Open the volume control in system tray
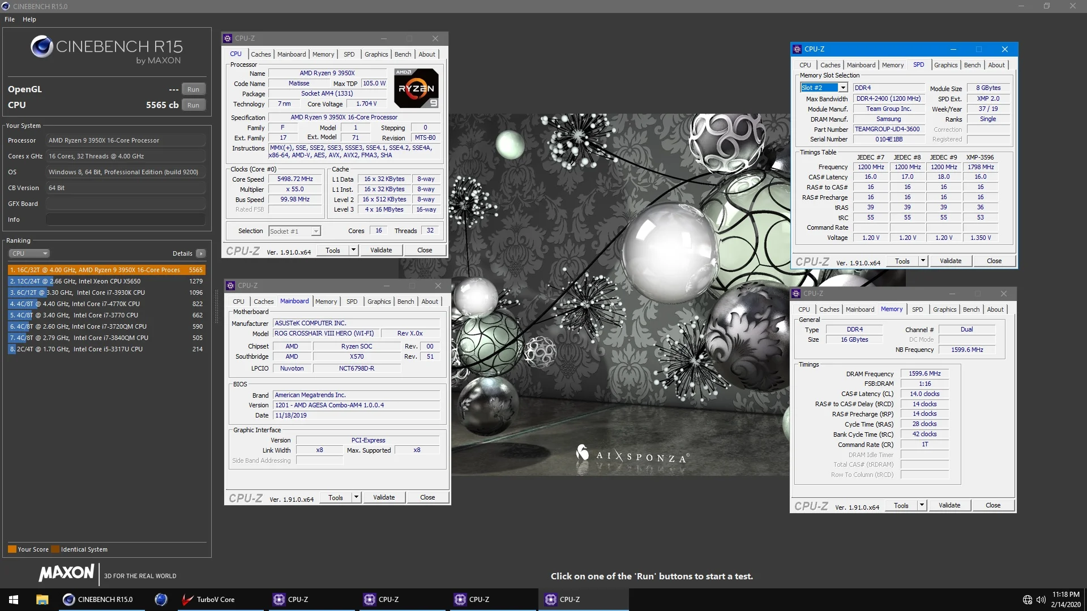Viewport: 1087px width, 611px height. tap(1041, 600)
